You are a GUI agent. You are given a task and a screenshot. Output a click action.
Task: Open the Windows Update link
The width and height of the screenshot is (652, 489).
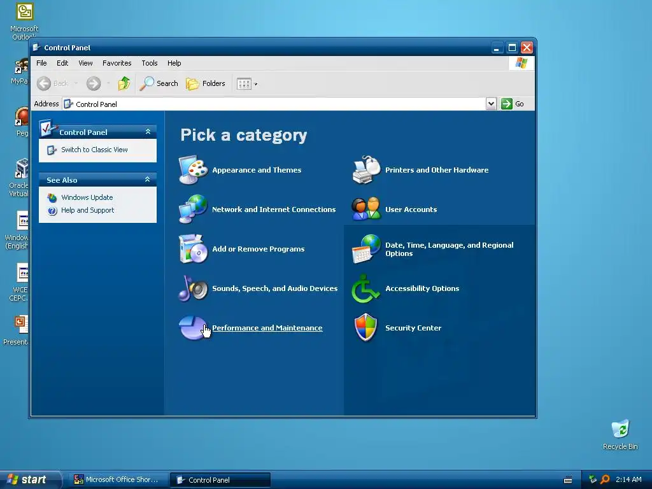[x=87, y=197]
